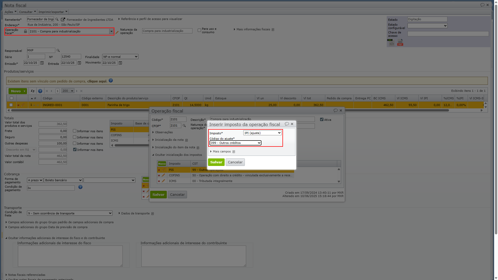Click the search icon next to Remetente field
This screenshot has width=498, height=280.
click(57, 19)
